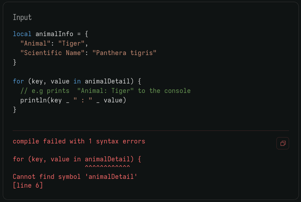Click the "in" keyword of the input loop
This screenshot has width=301, height=202.
click(x=77, y=81)
